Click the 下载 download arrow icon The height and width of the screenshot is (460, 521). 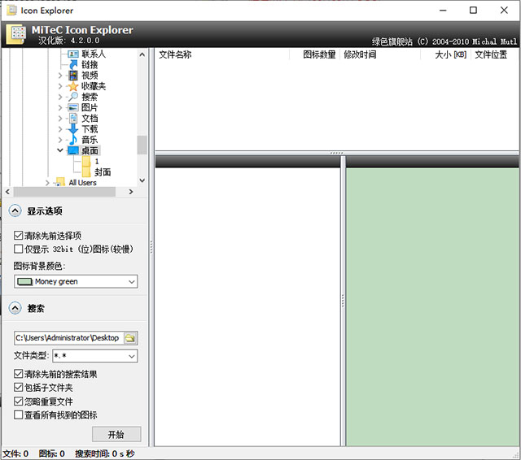click(x=73, y=129)
